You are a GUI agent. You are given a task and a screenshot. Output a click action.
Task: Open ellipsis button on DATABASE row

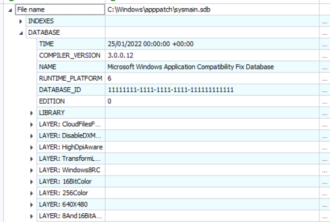coord(325,33)
